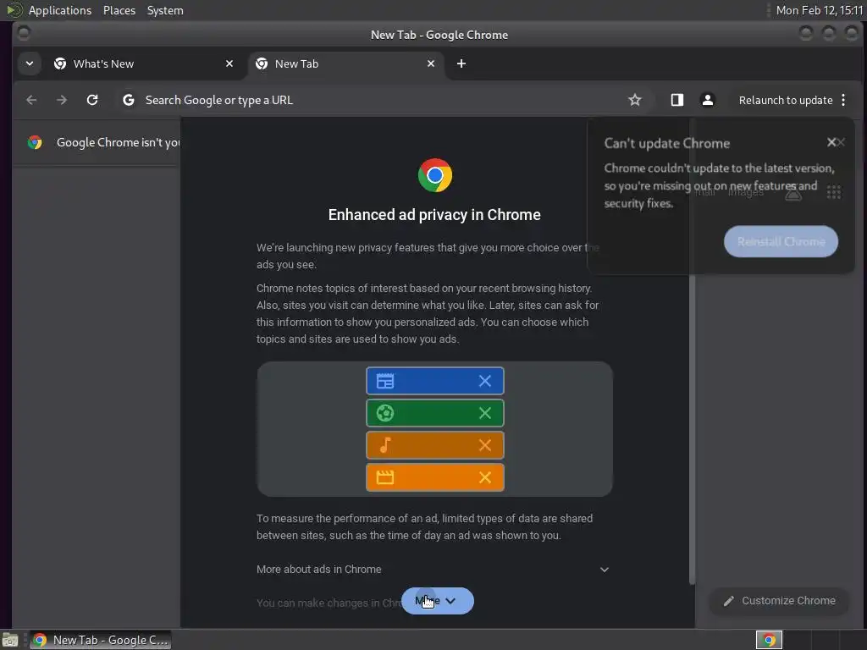Open the tab search dropdown arrow
Viewport: 867px width, 650px height.
coord(30,63)
